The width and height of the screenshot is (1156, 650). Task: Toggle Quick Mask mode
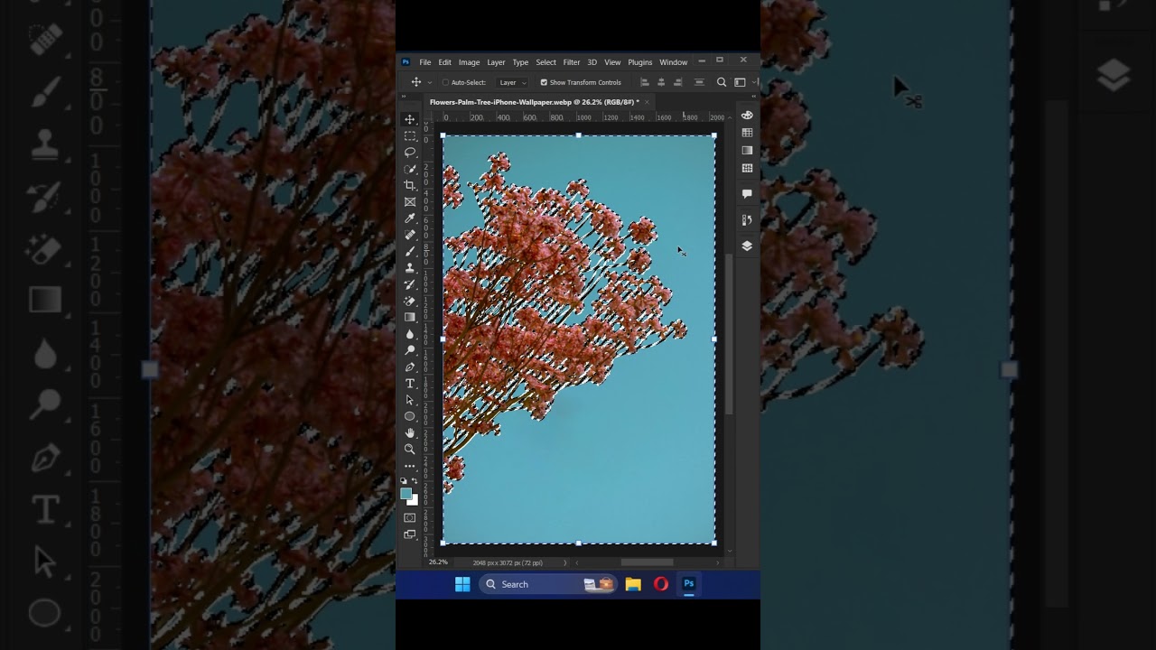click(410, 517)
